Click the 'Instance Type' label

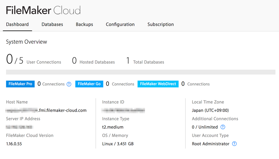[116, 119]
